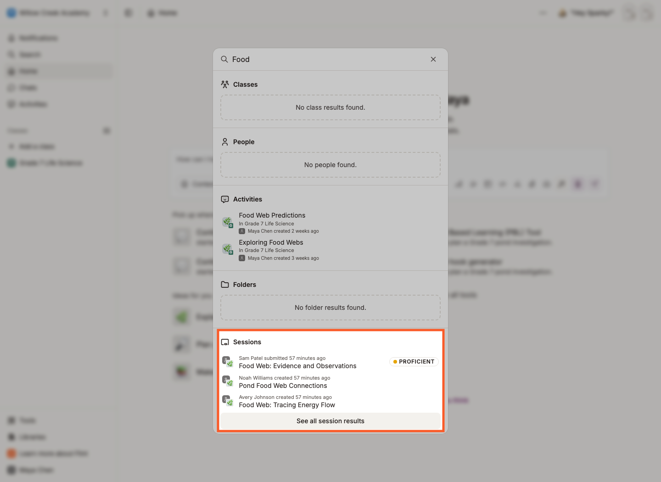Click the Activities section chat icon
The width and height of the screenshot is (661, 482).
pos(225,199)
